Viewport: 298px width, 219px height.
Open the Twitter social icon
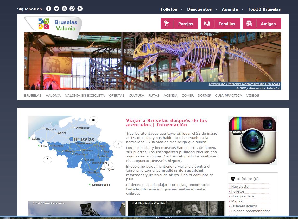[x=56, y=9]
